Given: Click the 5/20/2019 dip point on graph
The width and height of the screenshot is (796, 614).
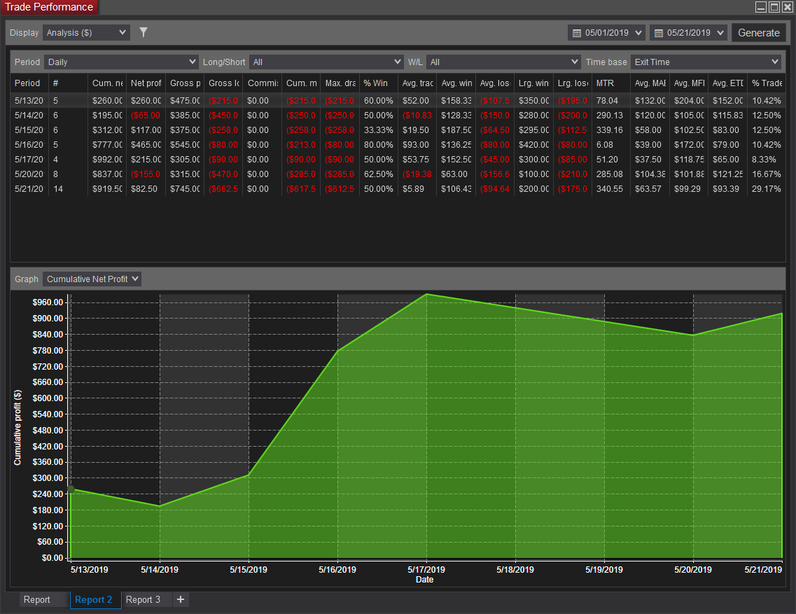Looking at the screenshot, I should point(694,335).
